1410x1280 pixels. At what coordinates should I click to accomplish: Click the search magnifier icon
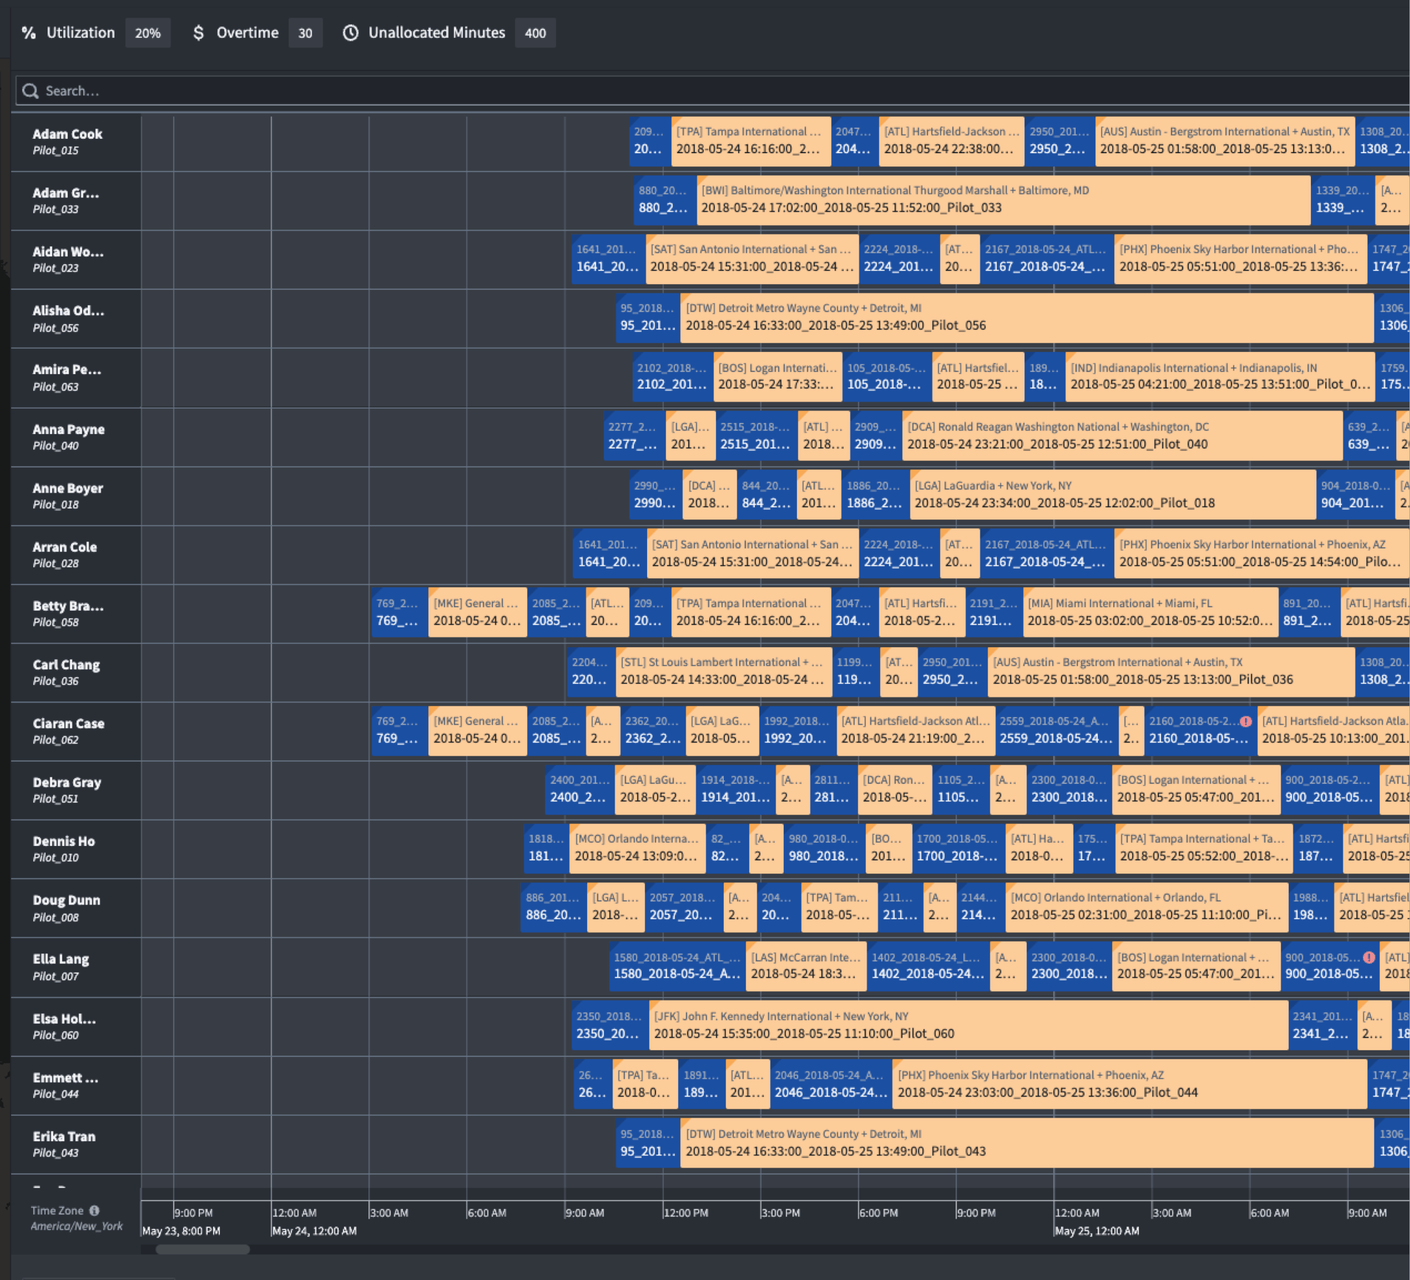tap(31, 91)
